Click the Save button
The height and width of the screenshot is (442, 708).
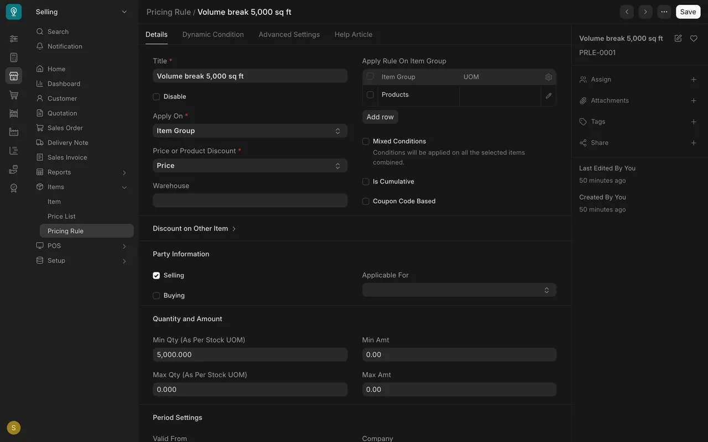(688, 12)
